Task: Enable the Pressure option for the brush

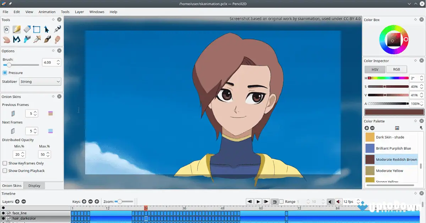Action: [x=5, y=72]
